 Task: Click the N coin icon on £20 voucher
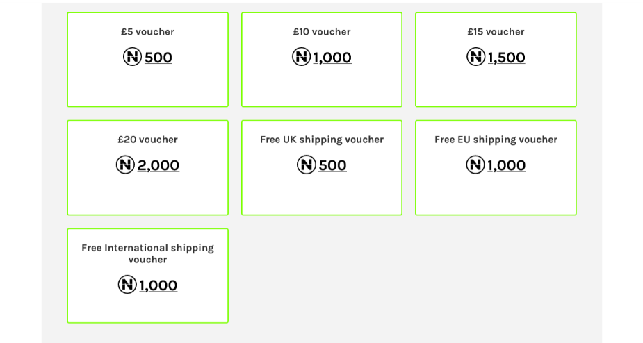tap(125, 165)
